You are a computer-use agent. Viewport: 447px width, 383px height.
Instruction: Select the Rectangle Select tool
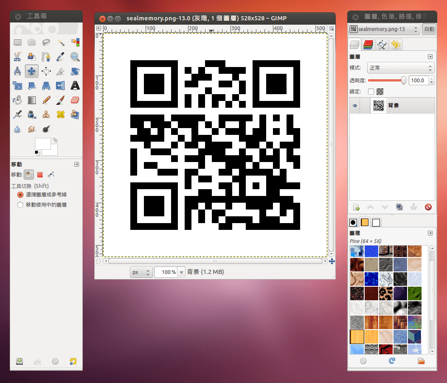tap(17, 42)
